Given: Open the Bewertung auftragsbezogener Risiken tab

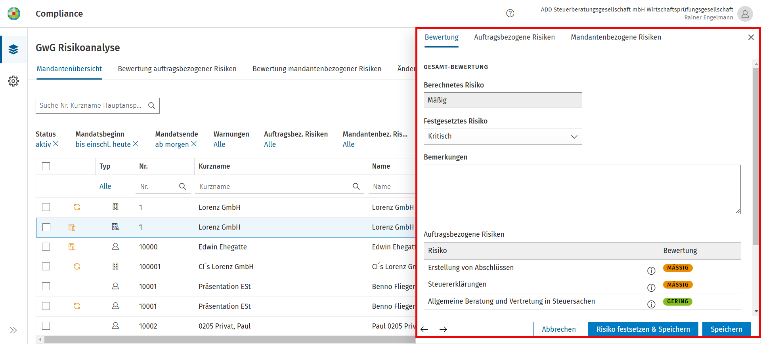Looking at the screenshot, I should [177, 69].
